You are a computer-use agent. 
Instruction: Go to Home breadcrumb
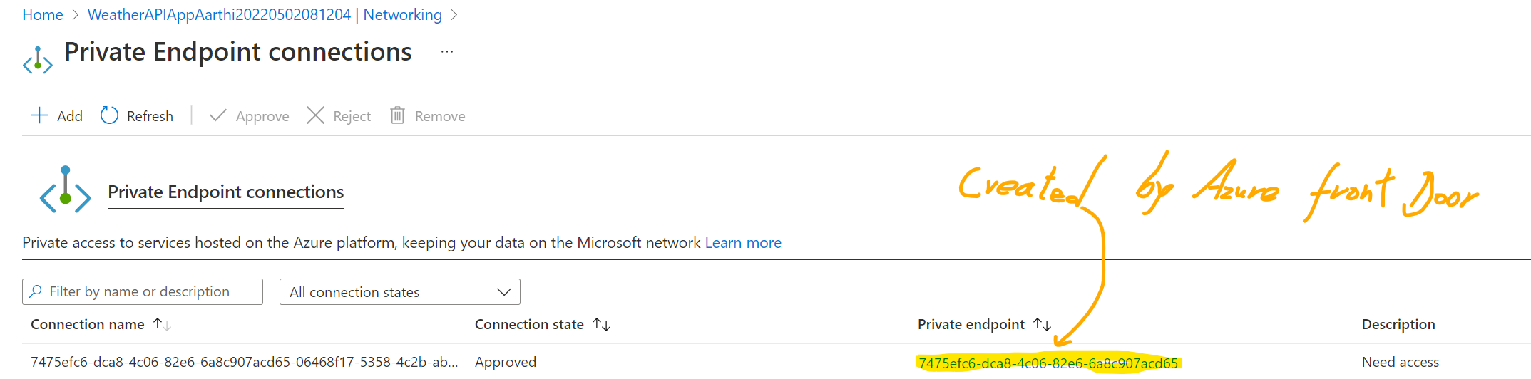pyautogui.click(x=43, y=14)
